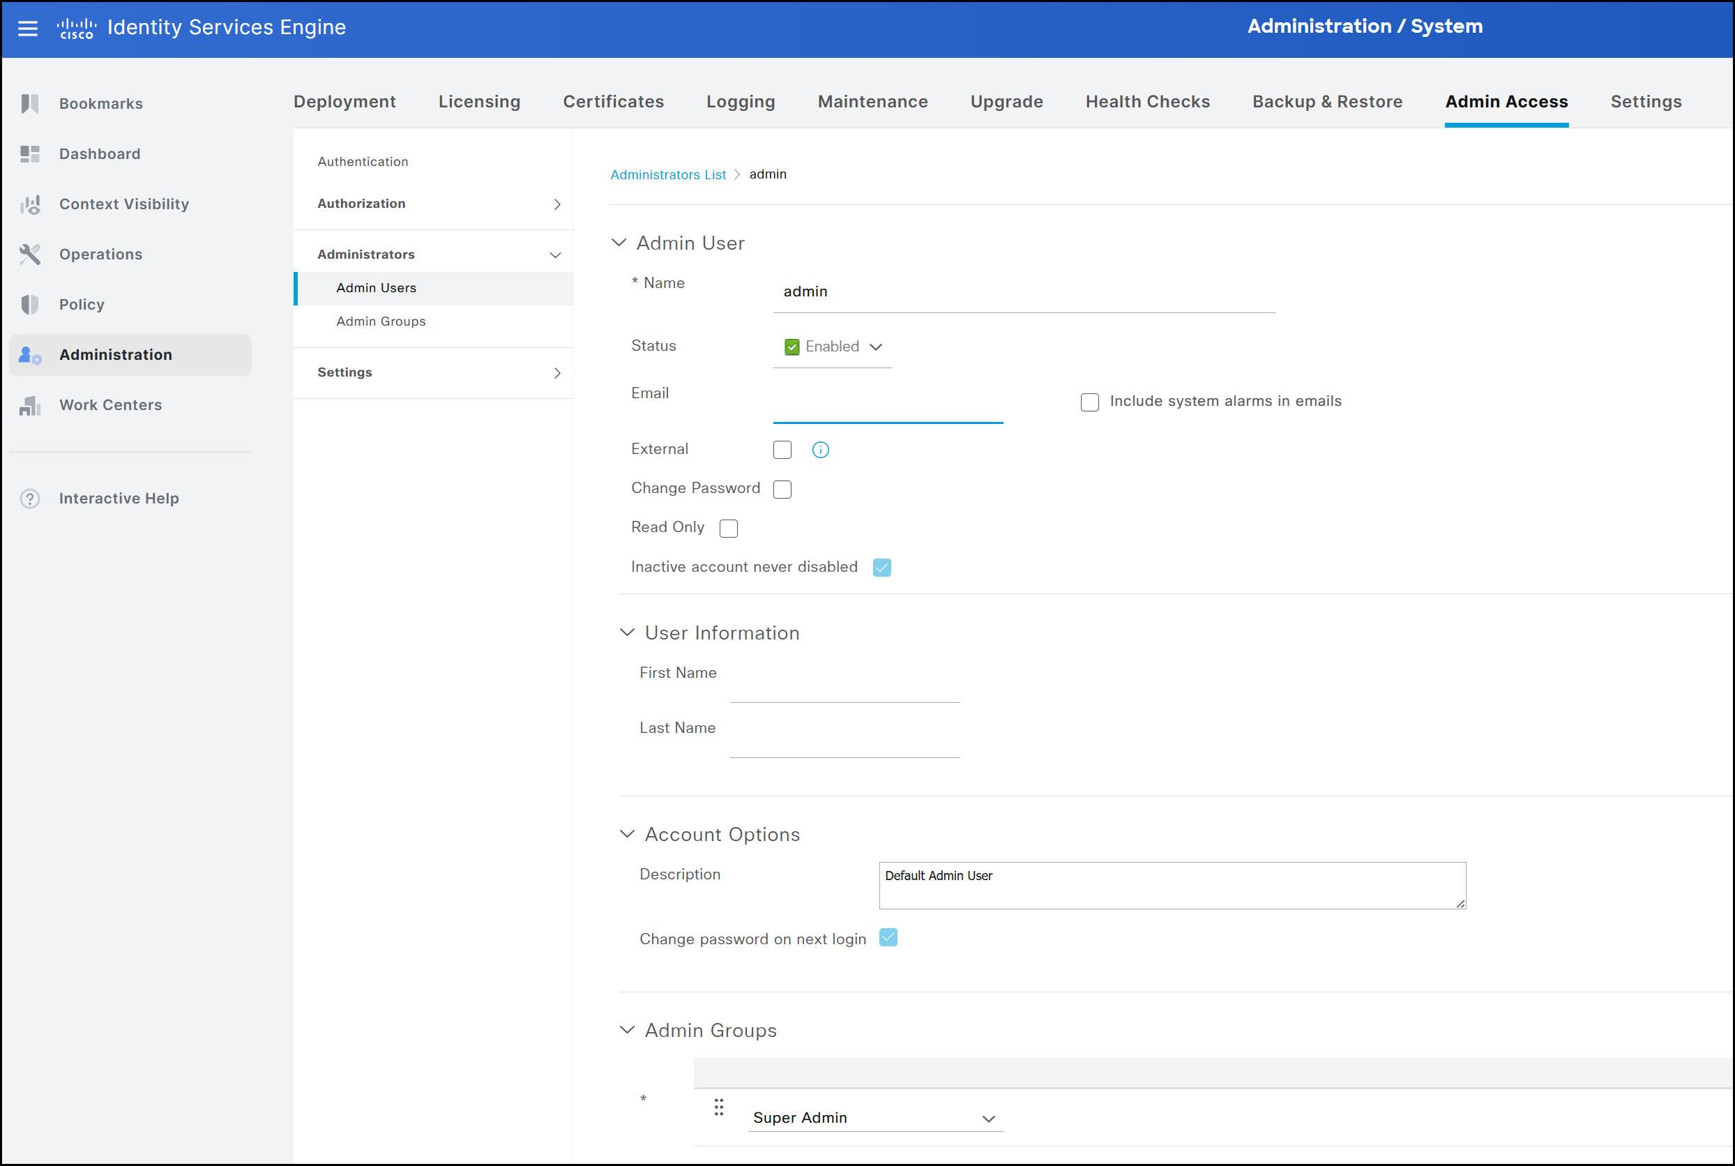The width and height of the screenshot is (1735, 1166).
Task: Open Operations via wrench icon
Action: 30,255
